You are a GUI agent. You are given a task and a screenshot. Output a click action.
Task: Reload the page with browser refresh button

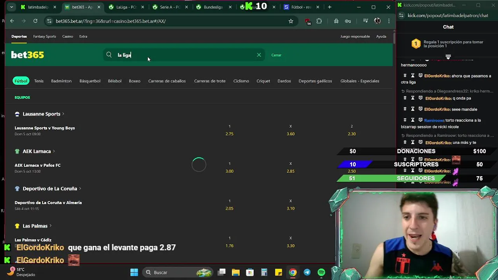tap(35, 21)
